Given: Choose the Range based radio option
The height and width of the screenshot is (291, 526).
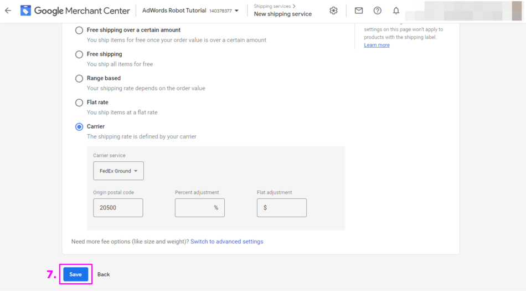Looking at the screenshot, I should point(79,79).
